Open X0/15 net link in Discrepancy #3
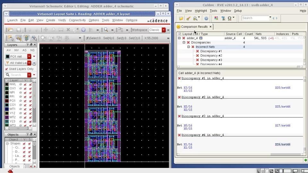The image size is (308, 173). point(188,129)
